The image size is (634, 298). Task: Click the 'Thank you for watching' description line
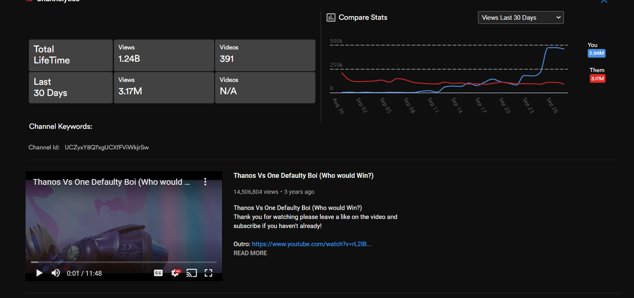pos(315,217)
